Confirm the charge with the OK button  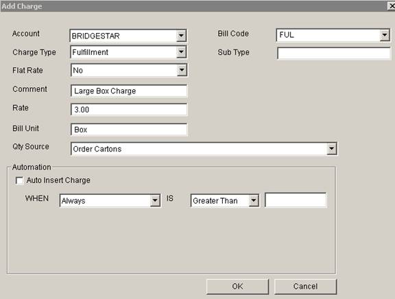coord(237,287)
